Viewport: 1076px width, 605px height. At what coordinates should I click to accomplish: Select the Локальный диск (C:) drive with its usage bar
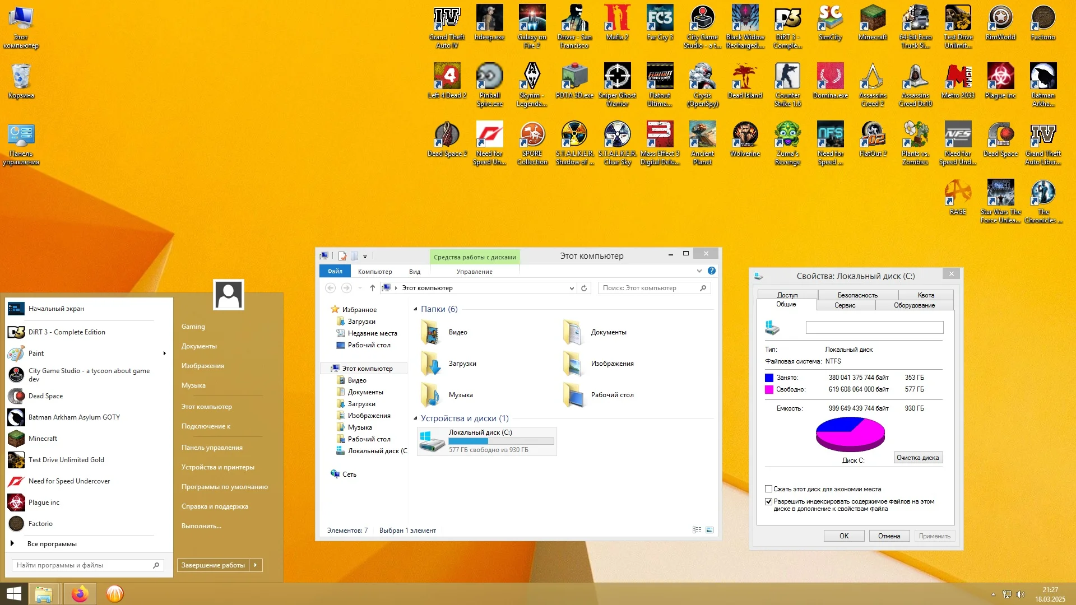[x=486, y=441]
